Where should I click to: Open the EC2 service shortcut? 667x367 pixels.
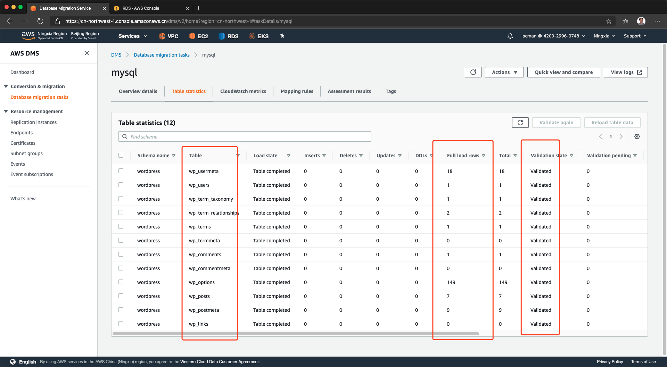[x=199, y=36]
